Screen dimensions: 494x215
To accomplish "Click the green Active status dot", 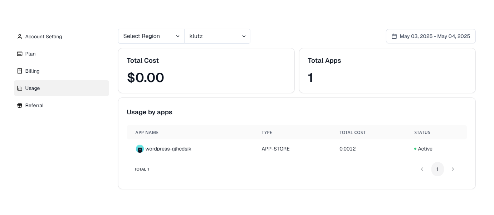I will tap(415, 149).
